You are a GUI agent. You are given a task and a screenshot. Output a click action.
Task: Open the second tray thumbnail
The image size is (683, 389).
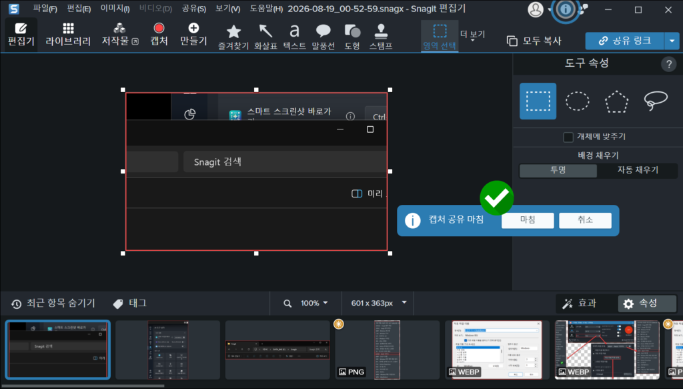tap(167, 350)
